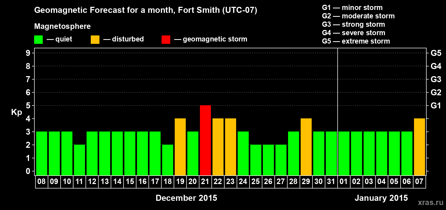Click date label 14 on the axis

pyautogui.click(x=117, y=181)
